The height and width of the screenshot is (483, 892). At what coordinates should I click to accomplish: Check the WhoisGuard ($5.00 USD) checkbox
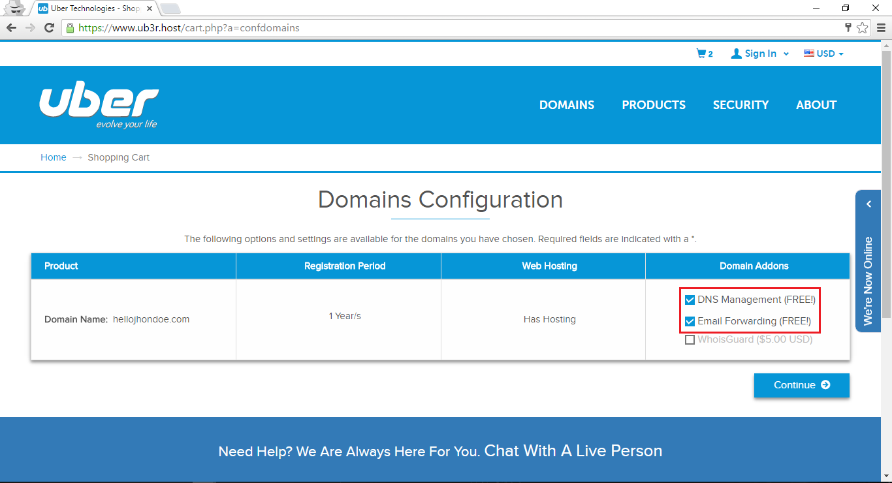click(690, 339)
